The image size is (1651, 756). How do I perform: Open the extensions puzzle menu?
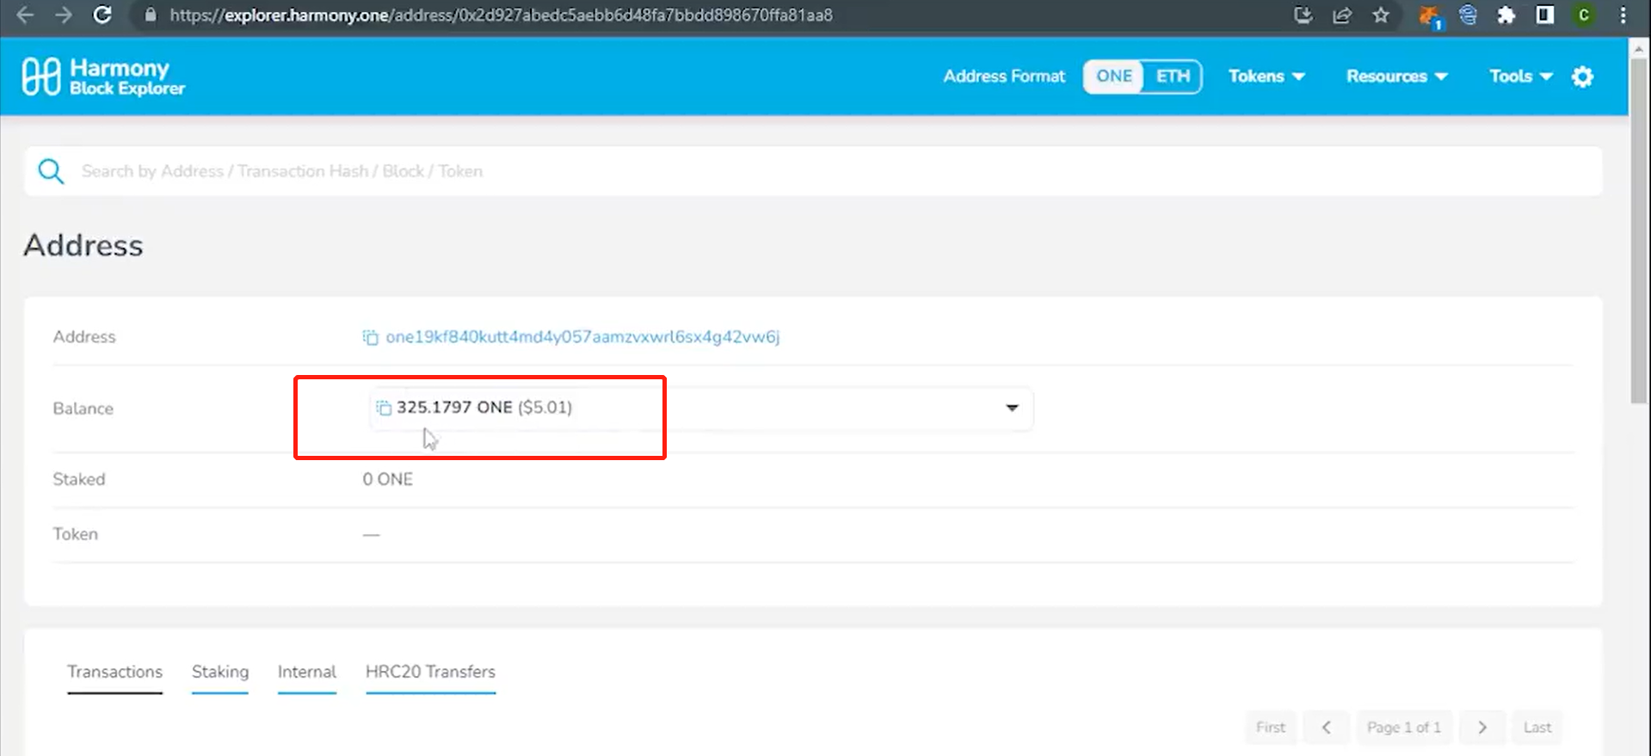coord(1506,15)
